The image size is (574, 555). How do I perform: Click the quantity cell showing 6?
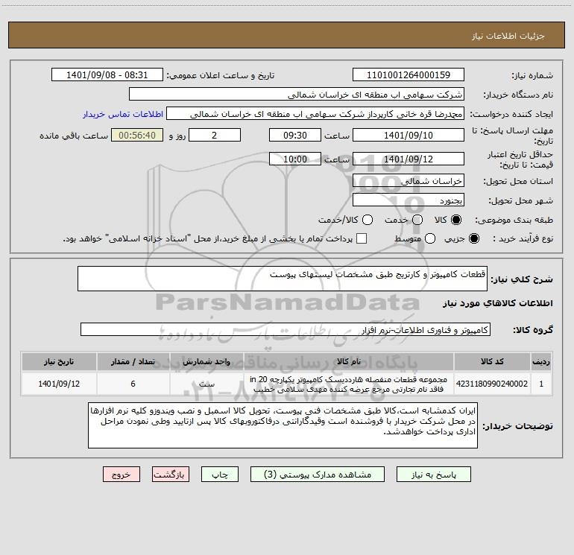(x=133, y=384)
